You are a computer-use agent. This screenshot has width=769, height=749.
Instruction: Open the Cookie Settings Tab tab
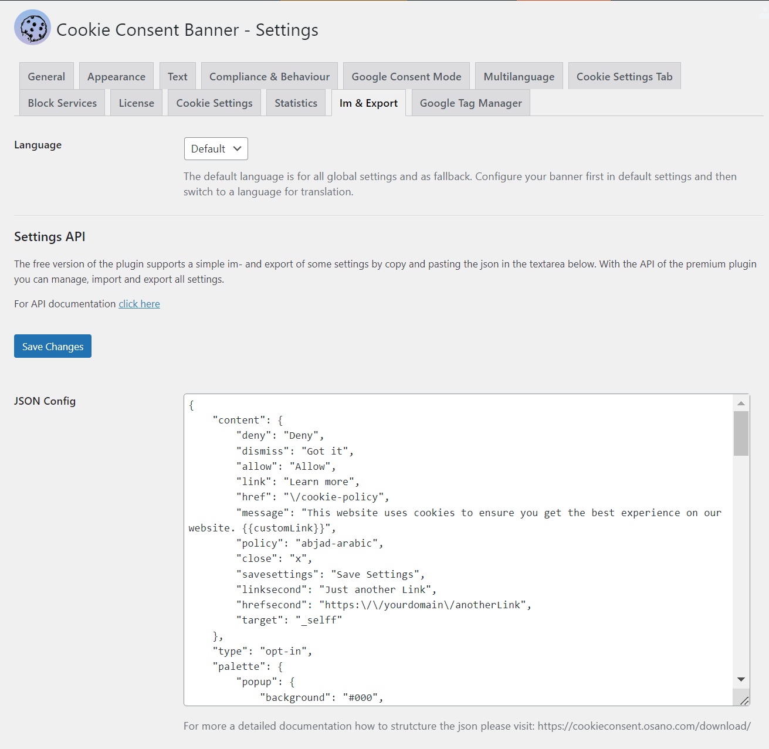624,76
